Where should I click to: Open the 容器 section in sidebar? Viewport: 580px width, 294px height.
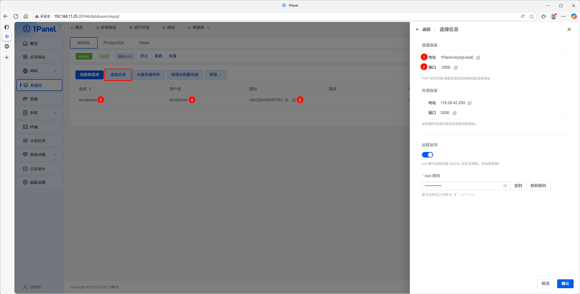point(39,98)
